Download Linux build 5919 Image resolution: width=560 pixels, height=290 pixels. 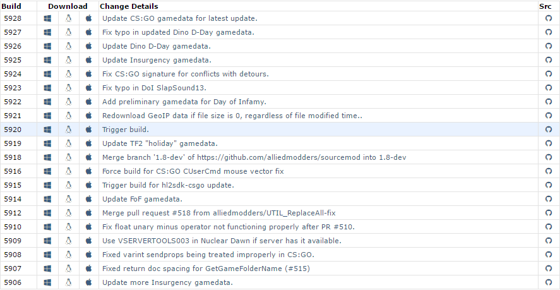point(68,143)
